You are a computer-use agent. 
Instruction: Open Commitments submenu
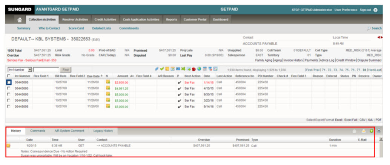129,28
